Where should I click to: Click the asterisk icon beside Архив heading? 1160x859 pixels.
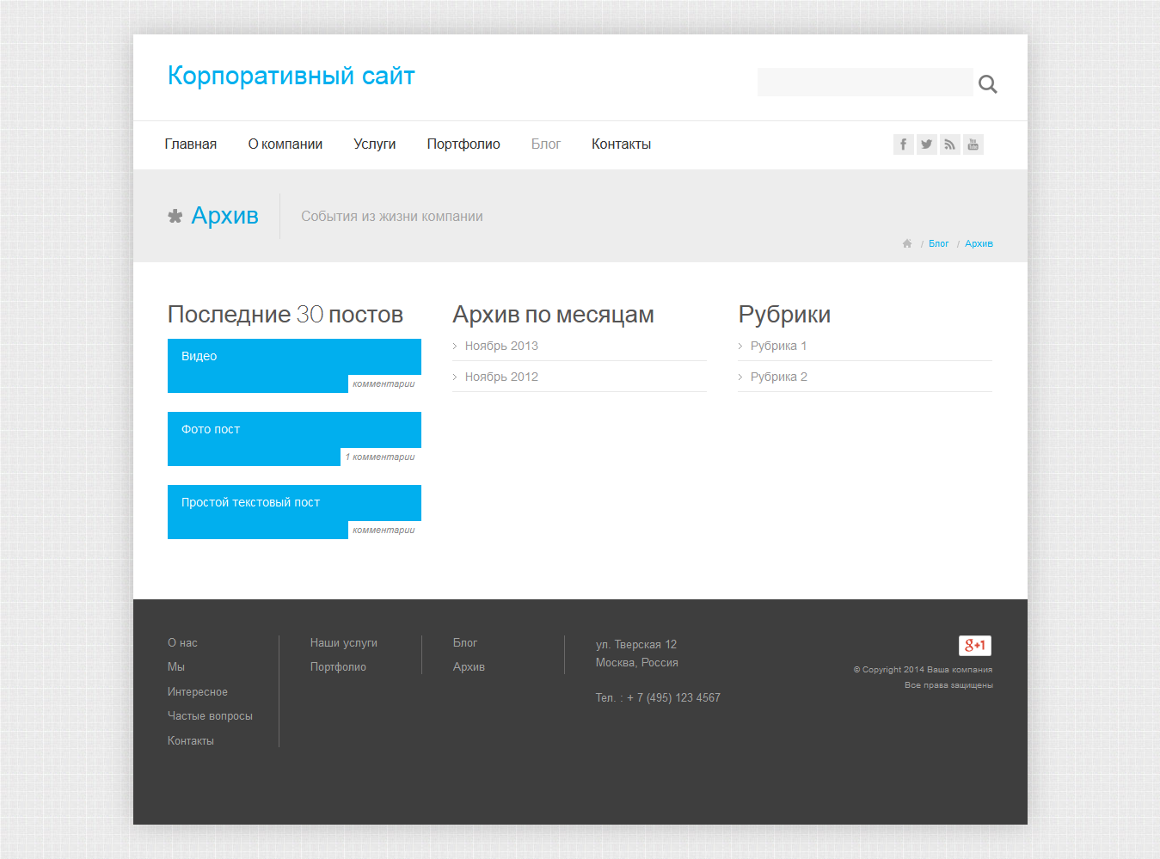click(x=175, y=215)
